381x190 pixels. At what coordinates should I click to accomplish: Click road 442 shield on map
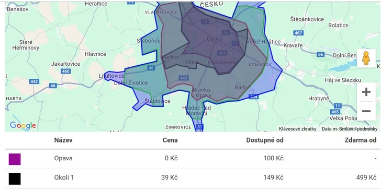coord(34,81)
